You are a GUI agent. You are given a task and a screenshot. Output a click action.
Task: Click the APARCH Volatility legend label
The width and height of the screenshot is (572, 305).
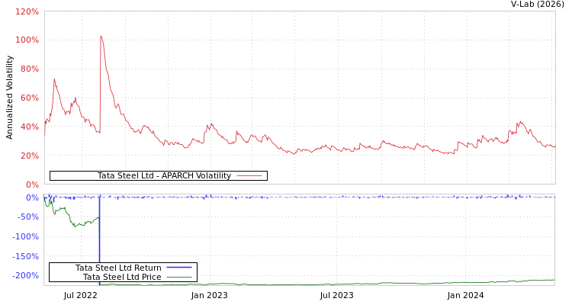[x=164, y=176]
